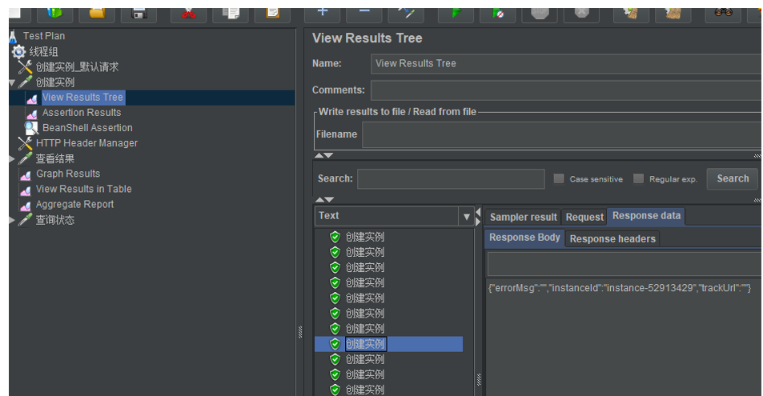Open the Templates toolbar icon

point(54,14)
